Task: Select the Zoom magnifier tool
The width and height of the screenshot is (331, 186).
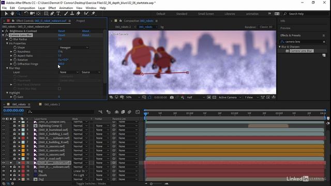Action: coord(19,13)
